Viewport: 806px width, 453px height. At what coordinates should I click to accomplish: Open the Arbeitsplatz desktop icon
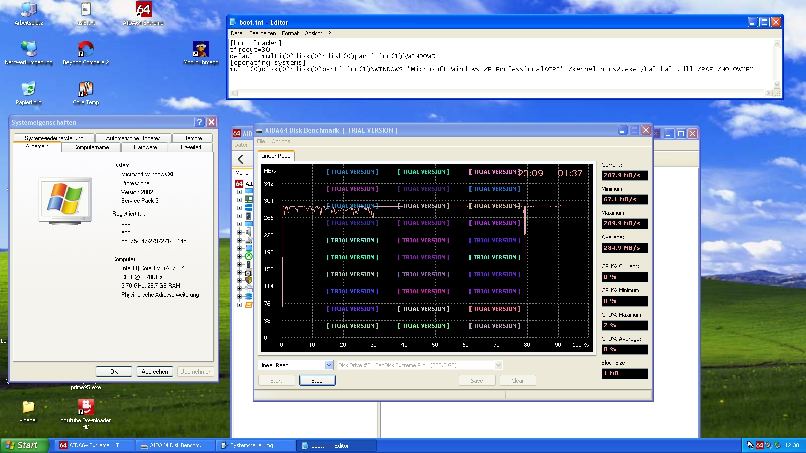click(x=29, y=14)
